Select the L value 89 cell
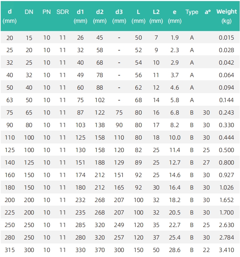240x257 pixels. tap(138, 162)
